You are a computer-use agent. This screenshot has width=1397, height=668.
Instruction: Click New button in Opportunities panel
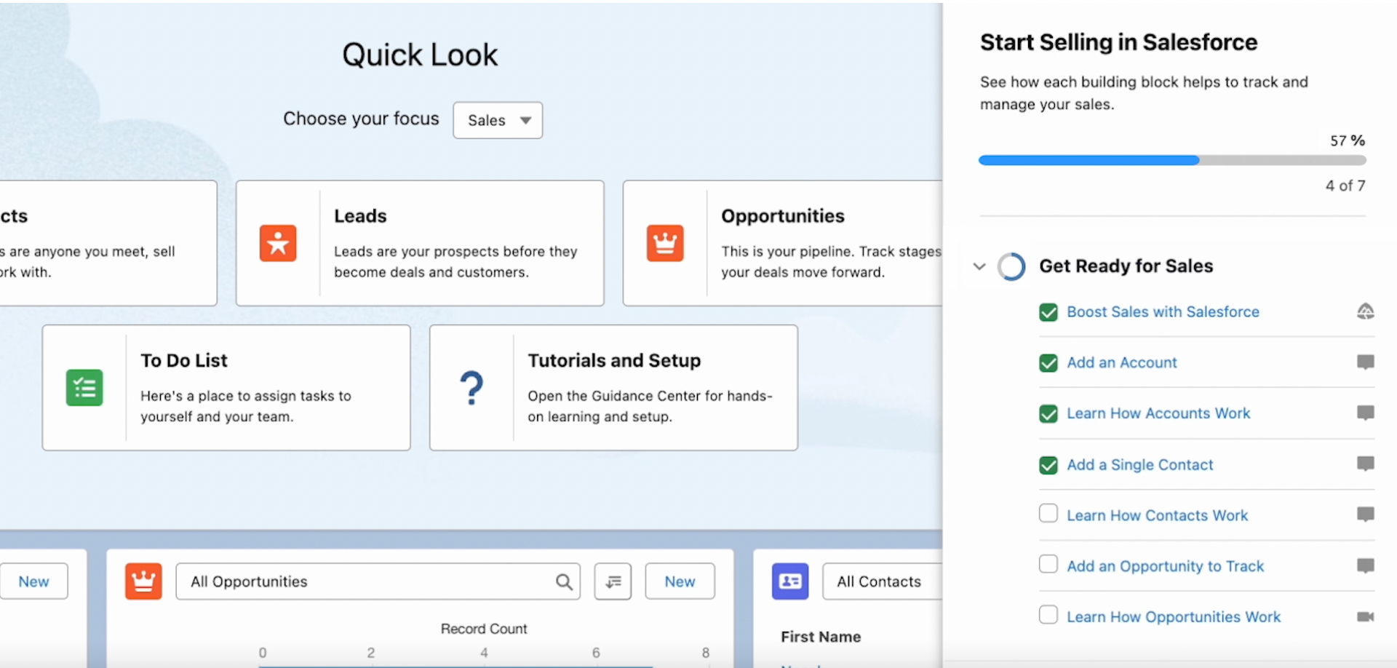click(680, 581)
